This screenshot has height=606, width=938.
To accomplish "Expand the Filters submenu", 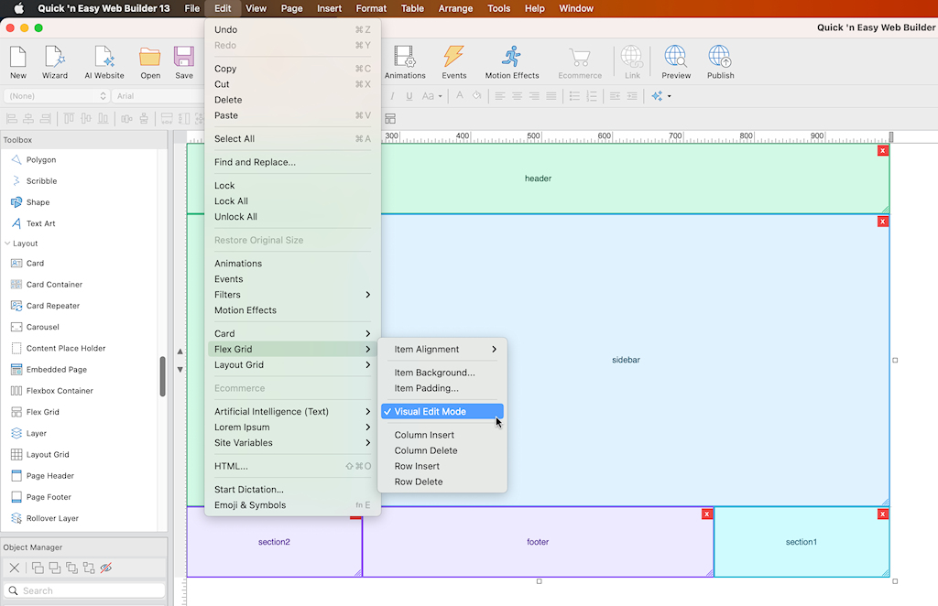I will [x=292, y=295].
